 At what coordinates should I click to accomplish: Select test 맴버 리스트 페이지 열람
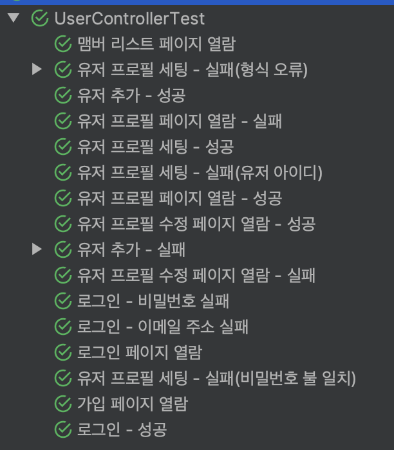point(157,44)
